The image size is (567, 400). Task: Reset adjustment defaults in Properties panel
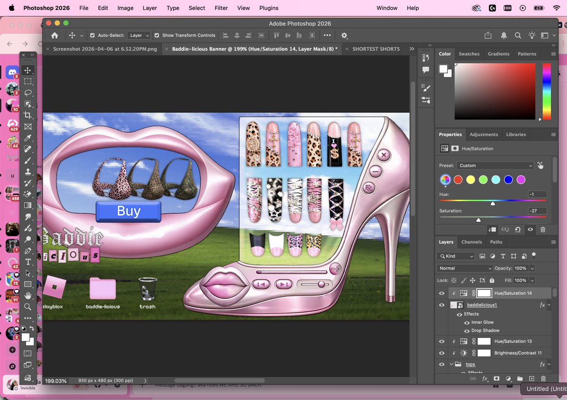[518, 229]
